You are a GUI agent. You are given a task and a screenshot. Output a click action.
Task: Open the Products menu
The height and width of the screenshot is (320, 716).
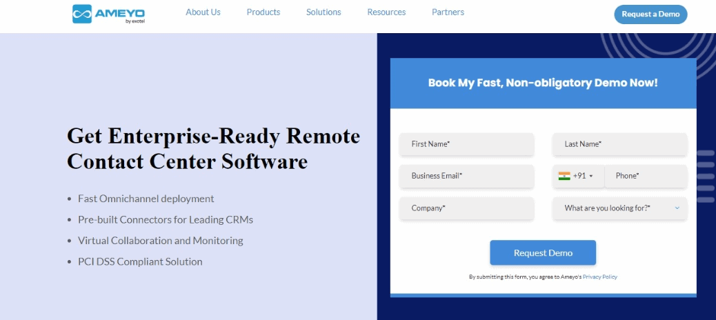click(x=263, y=12)
